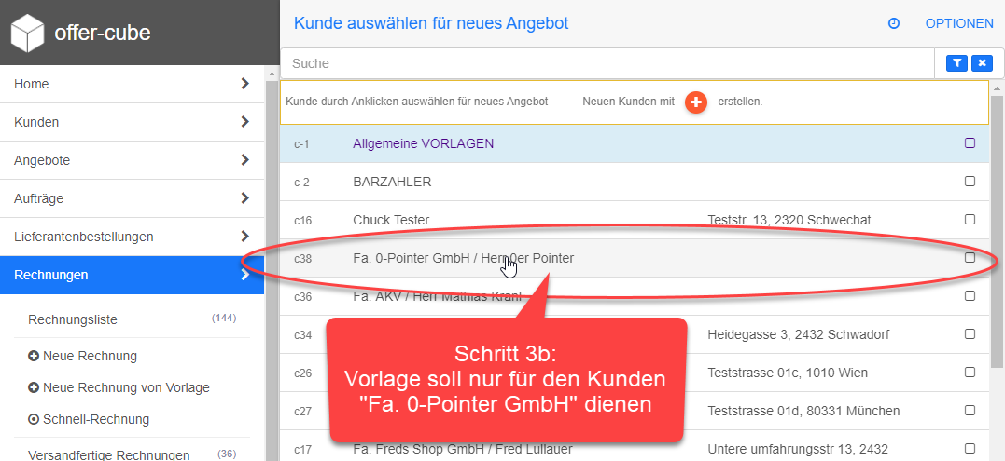Open the OPTIONEN link
The height and width of the screenshot is (461, 1005).
tap(959, 23)
